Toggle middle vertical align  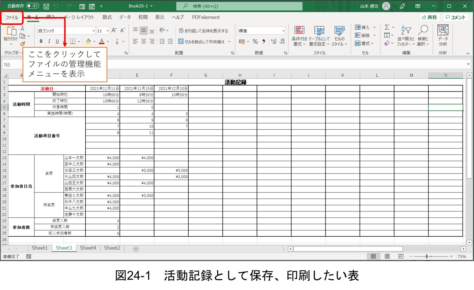[143, 30]
